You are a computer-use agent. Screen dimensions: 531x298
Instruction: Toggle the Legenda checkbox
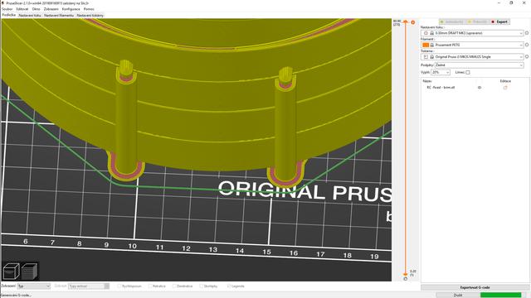(229, 286)
